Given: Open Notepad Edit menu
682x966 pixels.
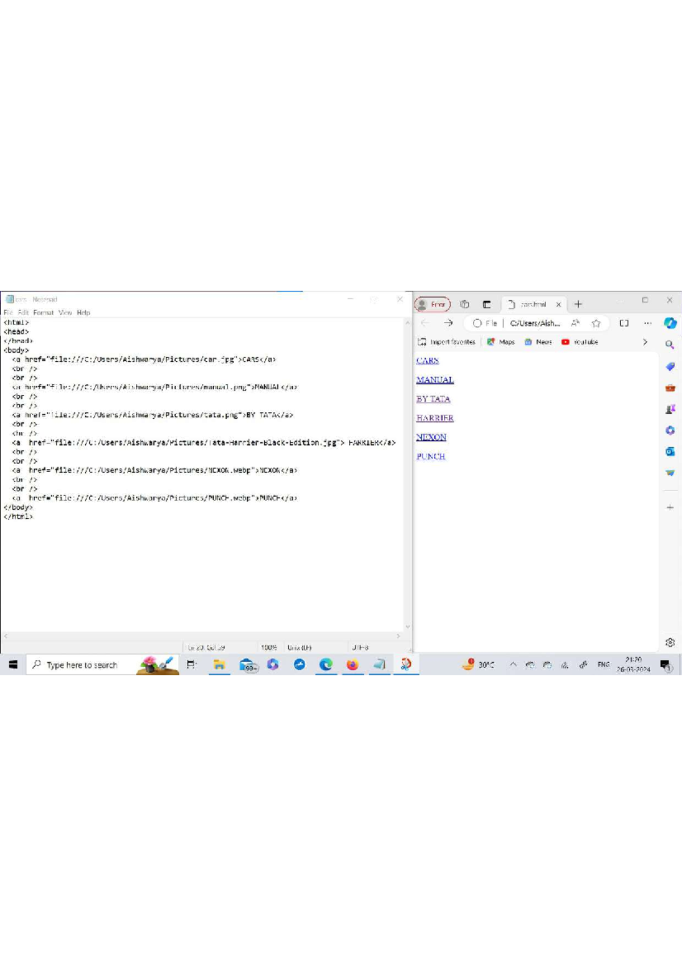Looking at the screenshot, I should tap(23, 312).
